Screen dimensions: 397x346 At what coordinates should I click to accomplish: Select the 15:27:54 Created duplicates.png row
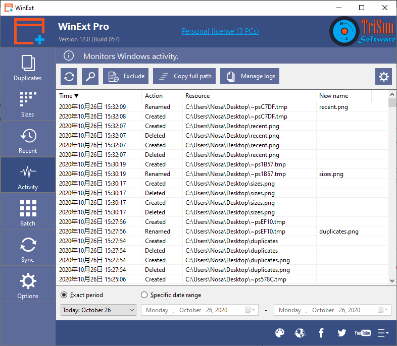(222, 260)
